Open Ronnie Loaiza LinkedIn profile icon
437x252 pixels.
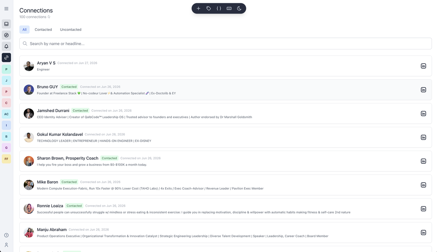423,209
